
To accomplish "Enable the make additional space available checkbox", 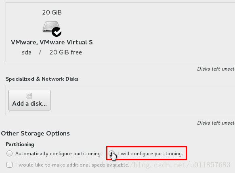I will (9, 165).
